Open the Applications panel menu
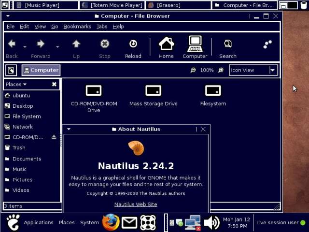 tap(39, 222)
